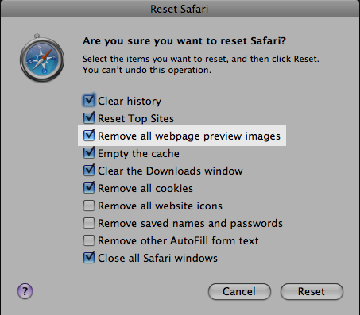
Task: Click the Close all Safari windows label
Action: click(x=157, y=259)
